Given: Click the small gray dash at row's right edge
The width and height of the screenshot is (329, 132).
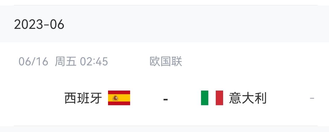Looking at the screenshot, I should tap(312, 99).
